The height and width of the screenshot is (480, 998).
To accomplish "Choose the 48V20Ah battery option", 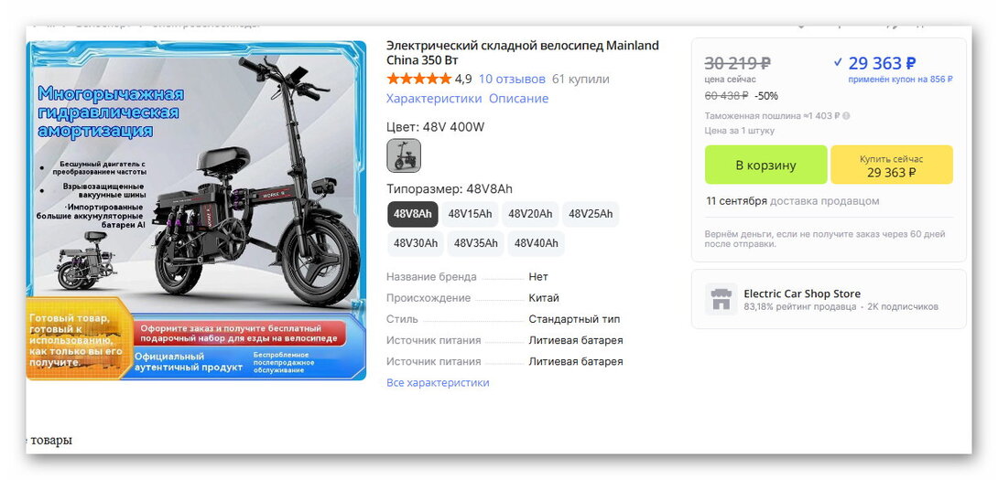I will pyautogui.click(x=530, y=214).
